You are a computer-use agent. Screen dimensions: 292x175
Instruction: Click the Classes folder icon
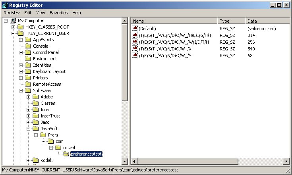[x=36, y=103]
